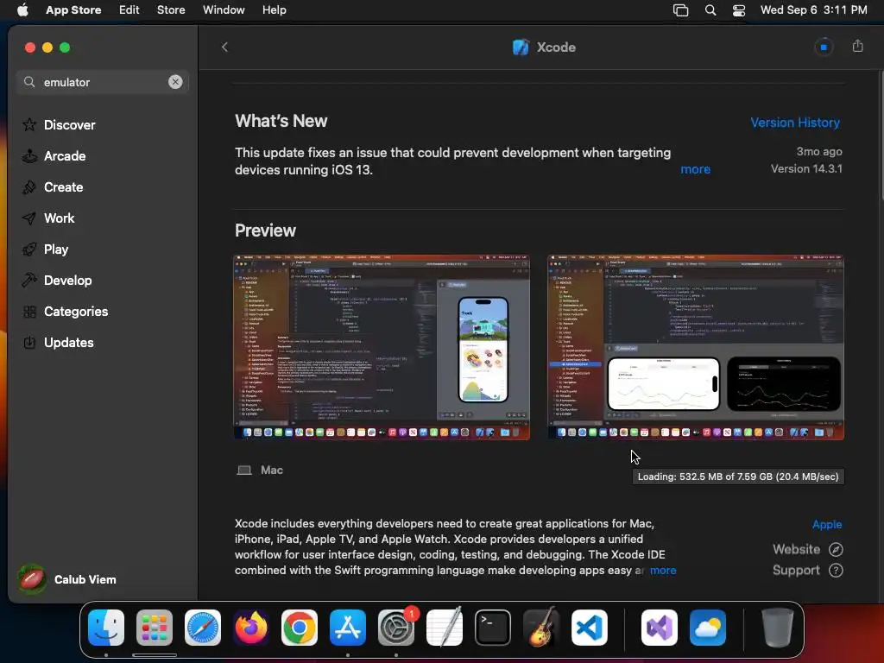Open the App Store menu
Viewport: 884px width, 663px height.
73,9
